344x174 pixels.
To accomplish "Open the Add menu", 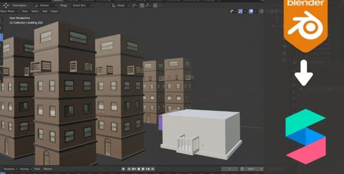I will click(x=45, y=11).
